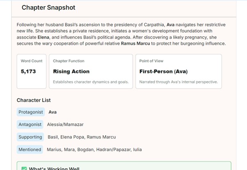Click bold Ramus Marcu in the summary
This screenshot has width=247, height=170.
[136, 43]
